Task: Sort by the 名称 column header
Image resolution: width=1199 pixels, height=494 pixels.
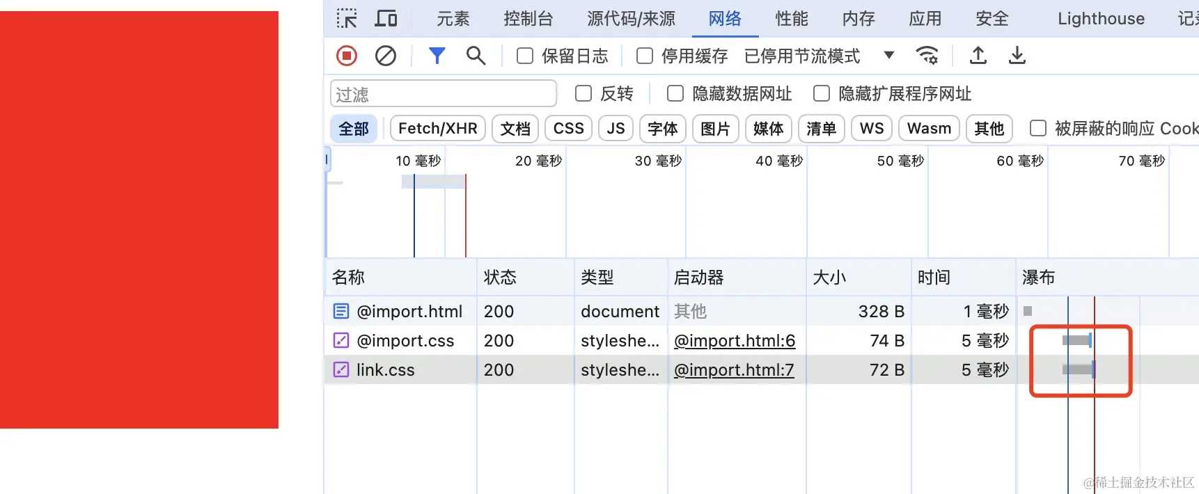Action: (x=400, y=277)
